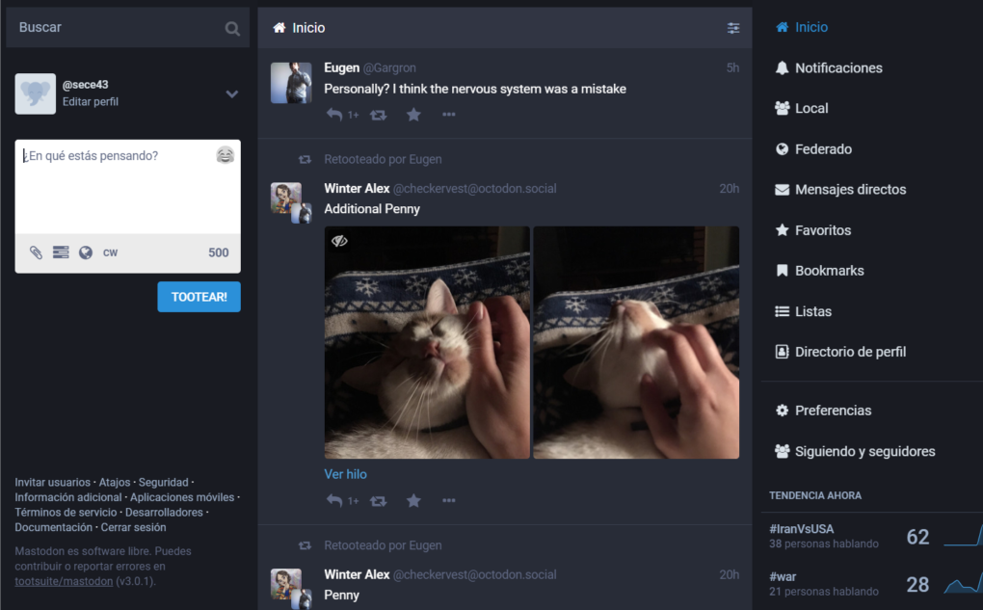Toggle the CW content warning

click(x=110, y=252)
